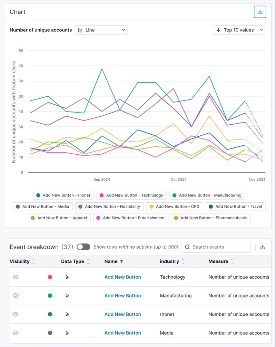Toggle visibility of the (none) industry row
The width and height of the screenshot is (276, 347).
(x=16, y=314)
